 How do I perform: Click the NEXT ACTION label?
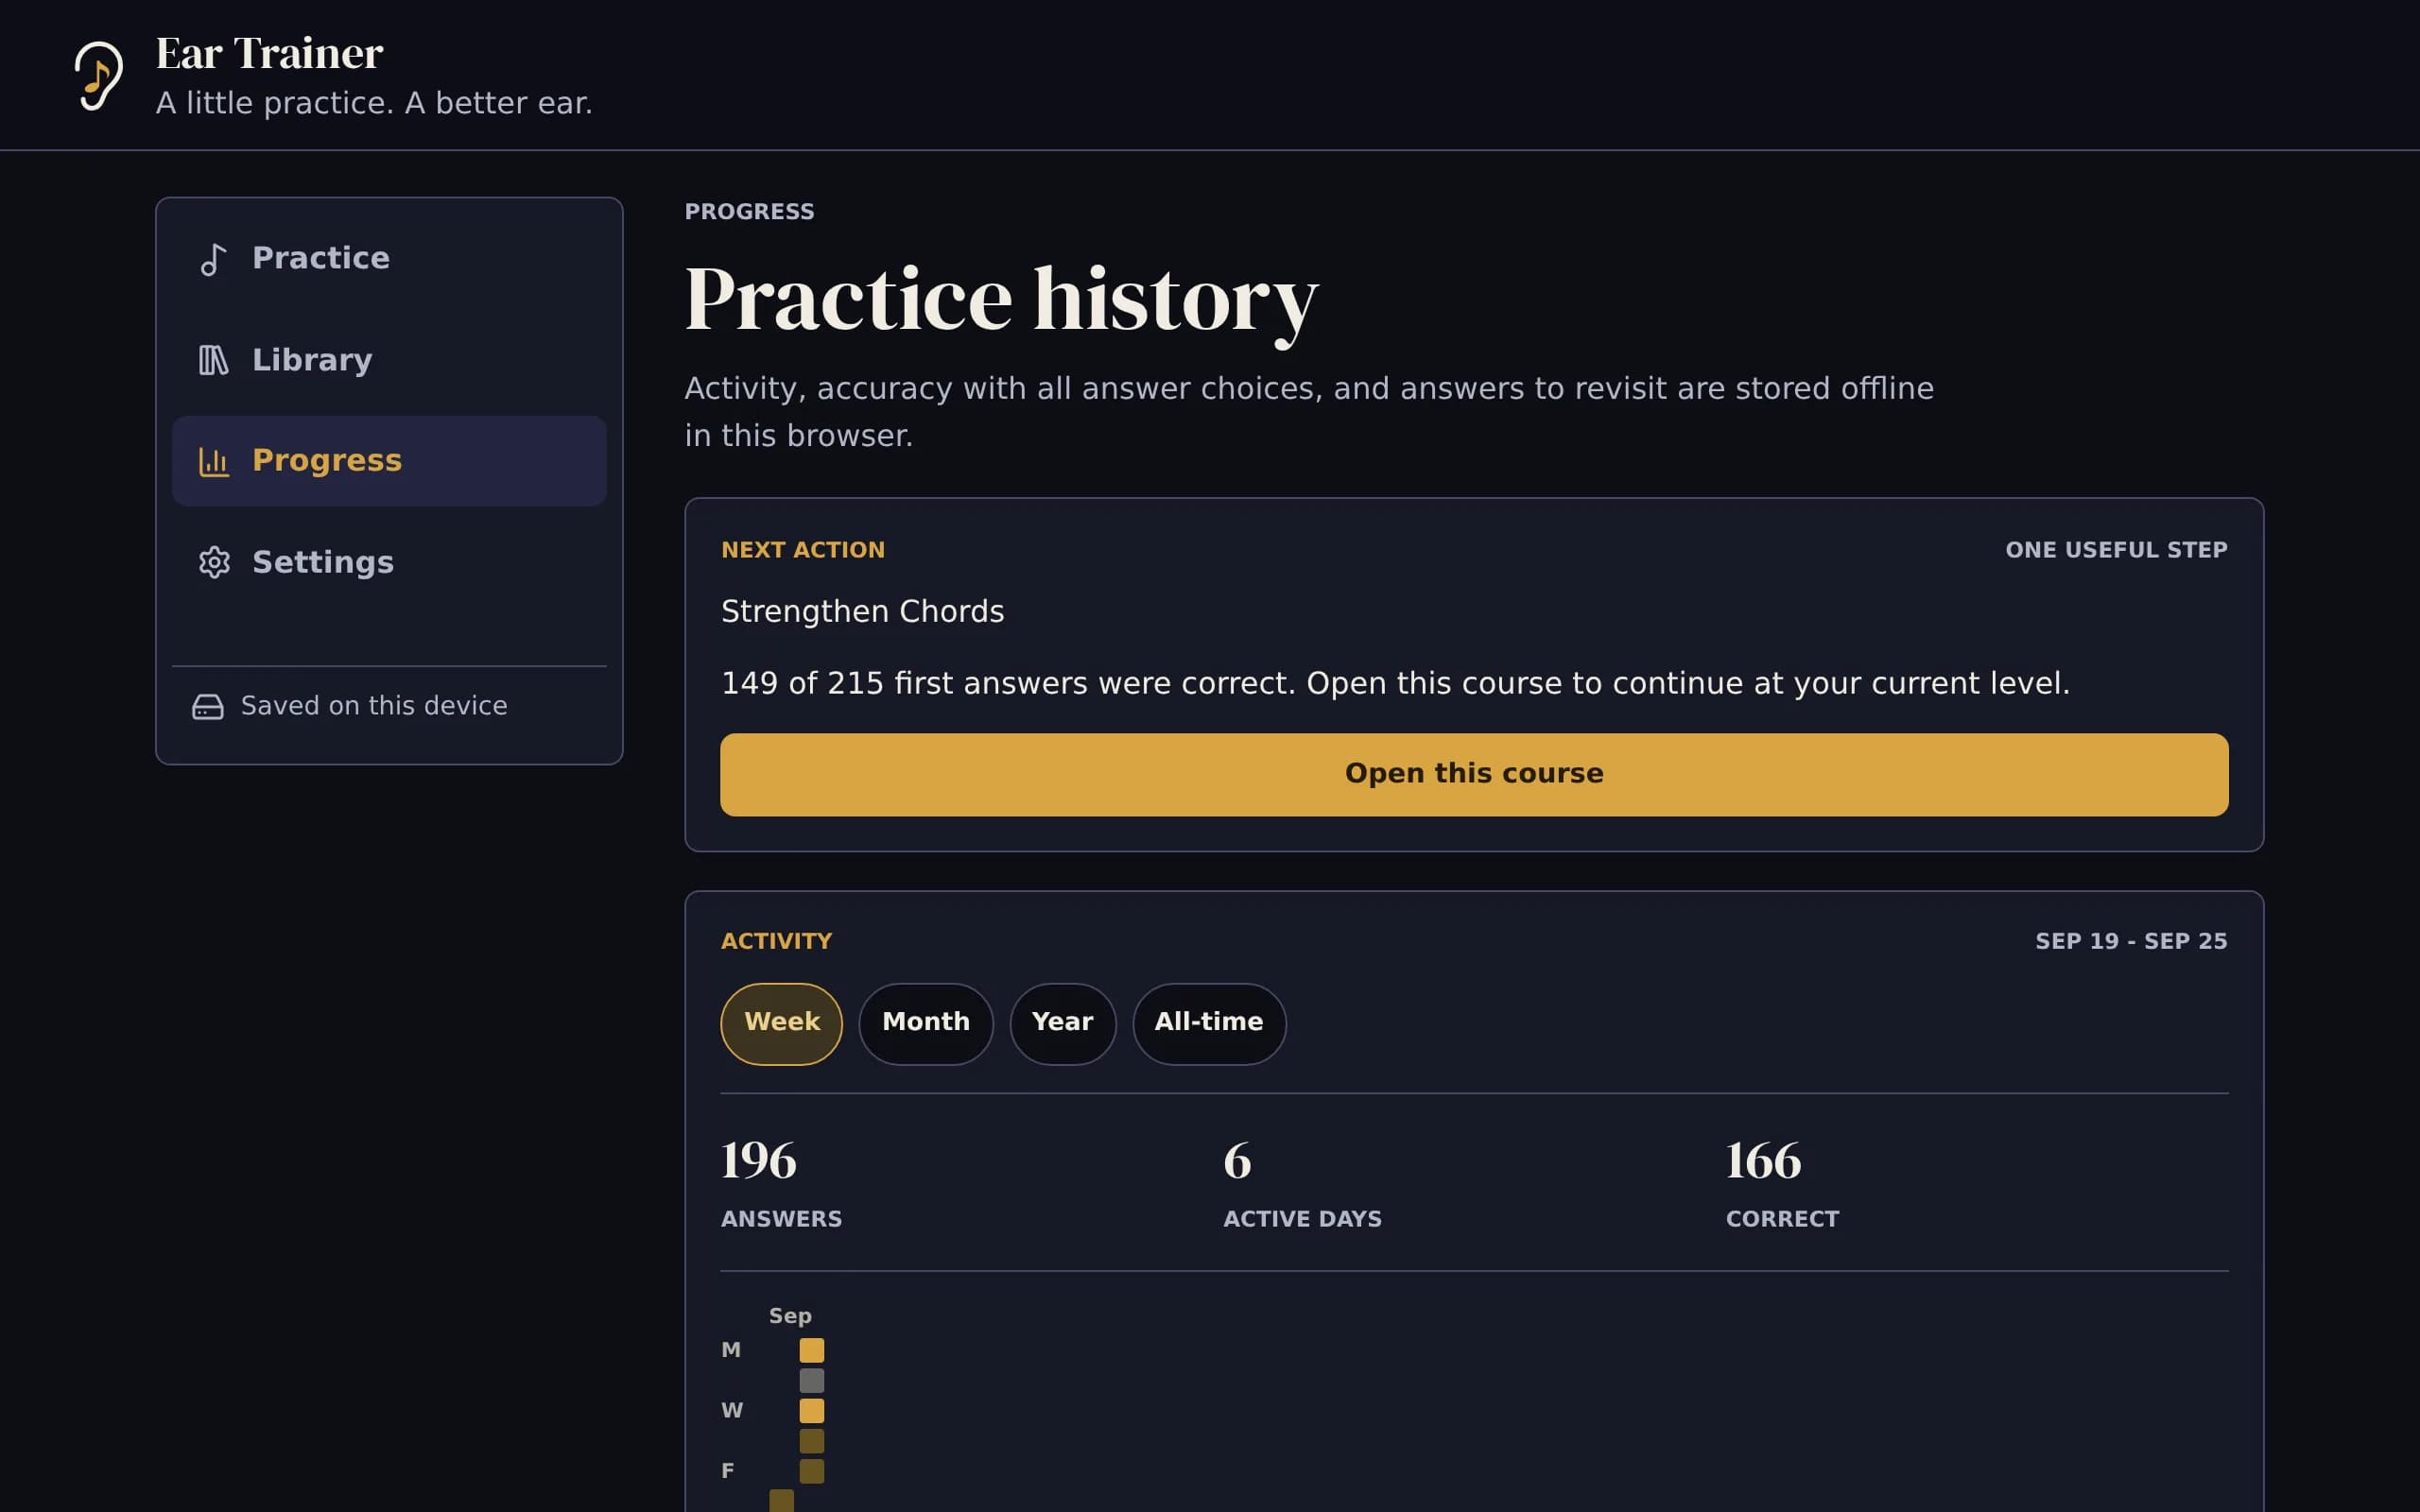click(x=803, y=550)
